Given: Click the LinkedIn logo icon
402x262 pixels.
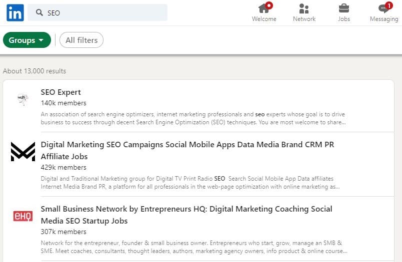Looking at the screenshot, I should click(x=15, y=13).
